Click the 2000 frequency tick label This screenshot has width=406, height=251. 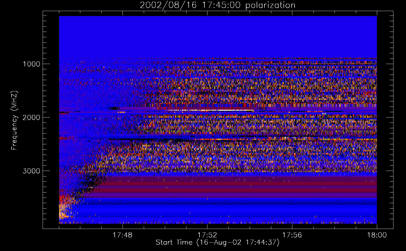click(x=31, y=117)
